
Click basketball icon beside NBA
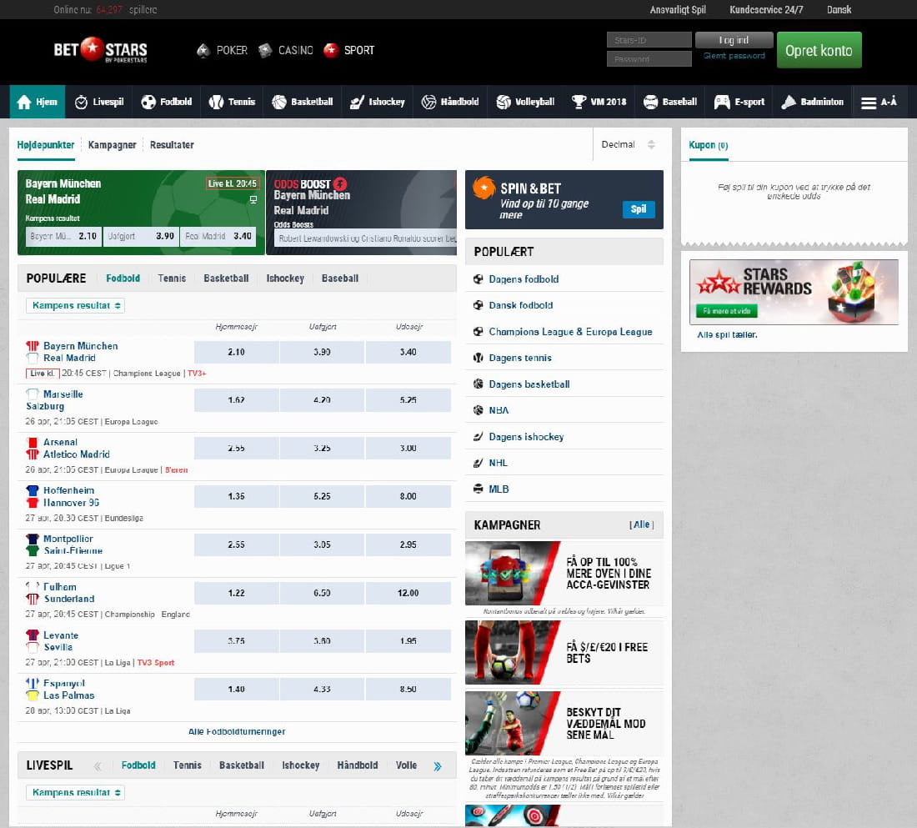[x=478, y=410]
